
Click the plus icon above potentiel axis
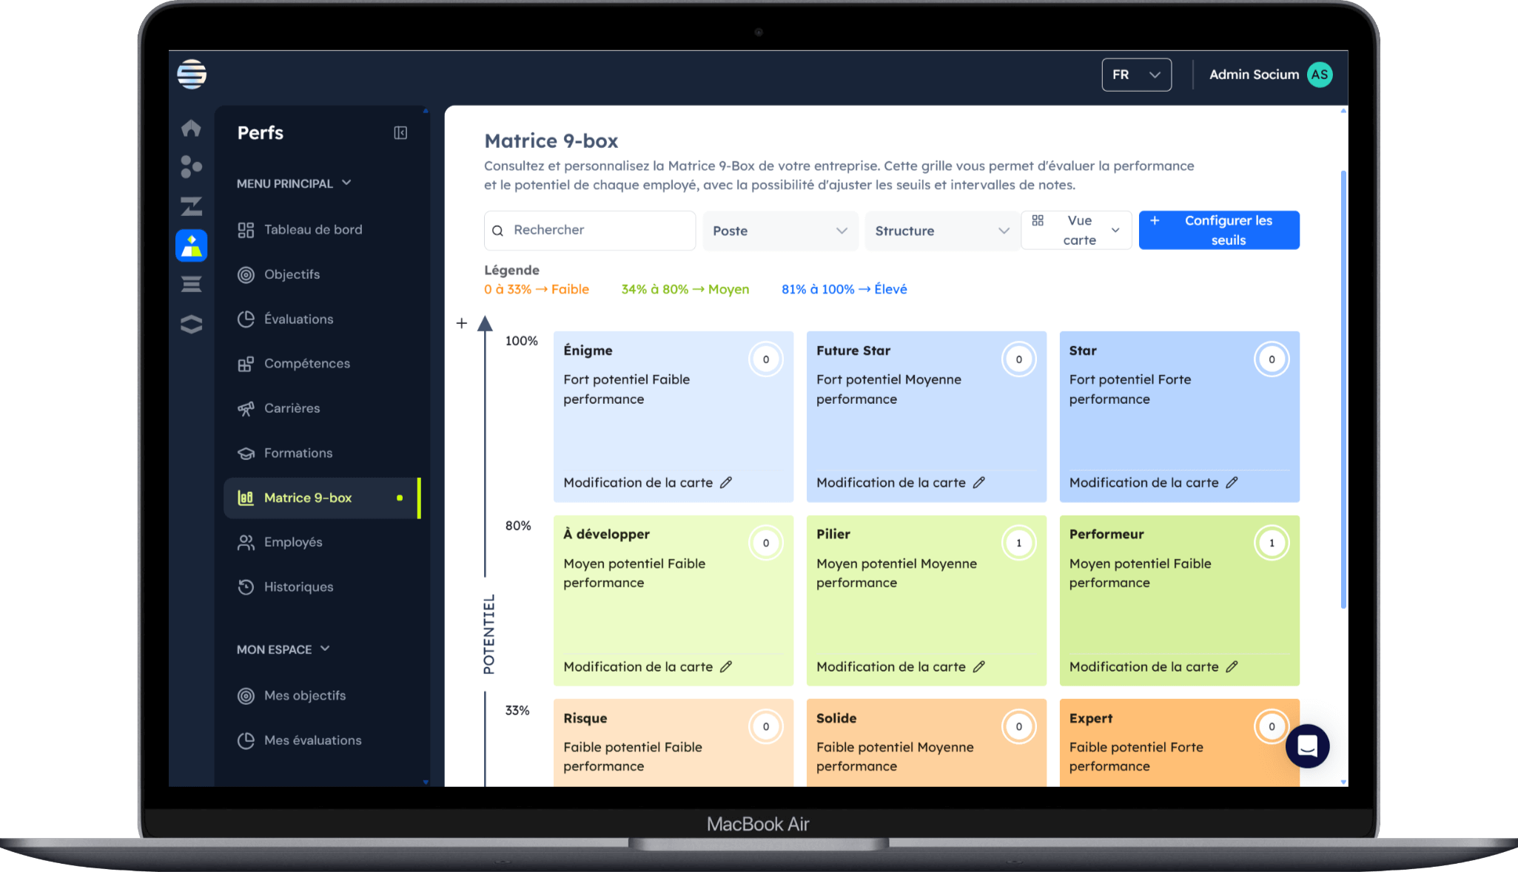462,323
